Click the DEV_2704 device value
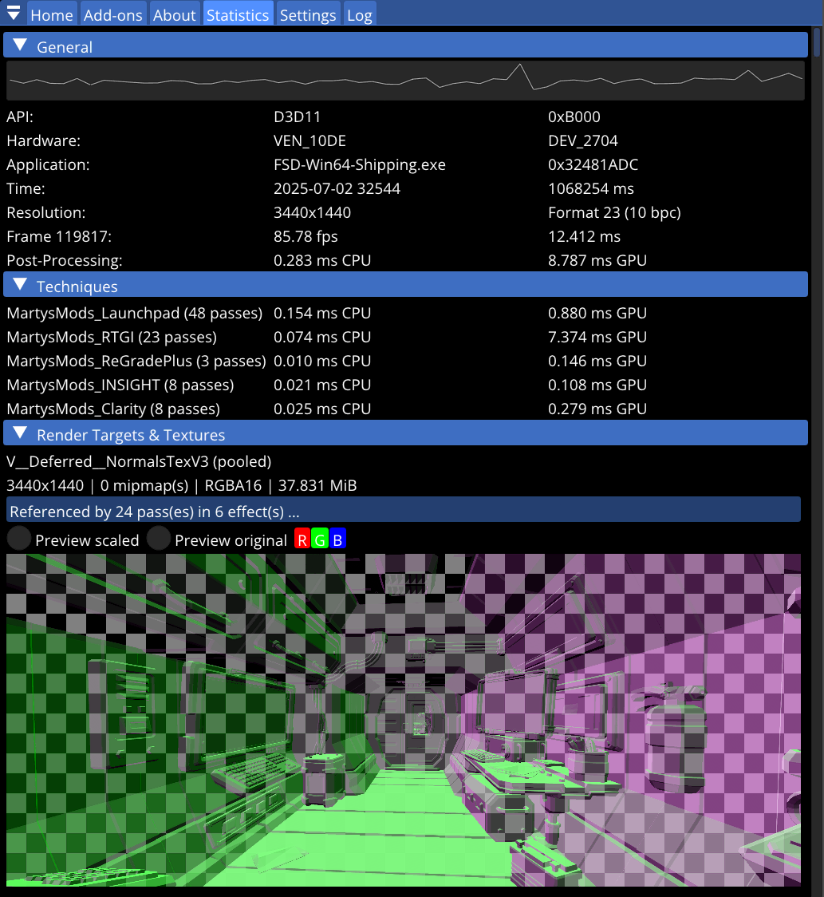The height and width of the screenshot is (897, 824). [x=583, y=140]
